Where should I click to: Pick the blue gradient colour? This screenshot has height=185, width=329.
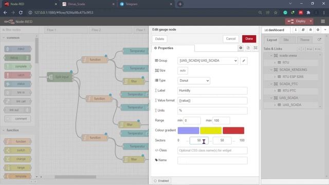coord(188,131)
